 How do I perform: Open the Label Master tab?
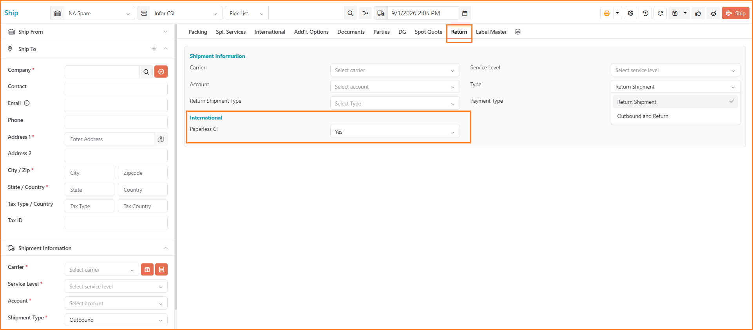491,32
